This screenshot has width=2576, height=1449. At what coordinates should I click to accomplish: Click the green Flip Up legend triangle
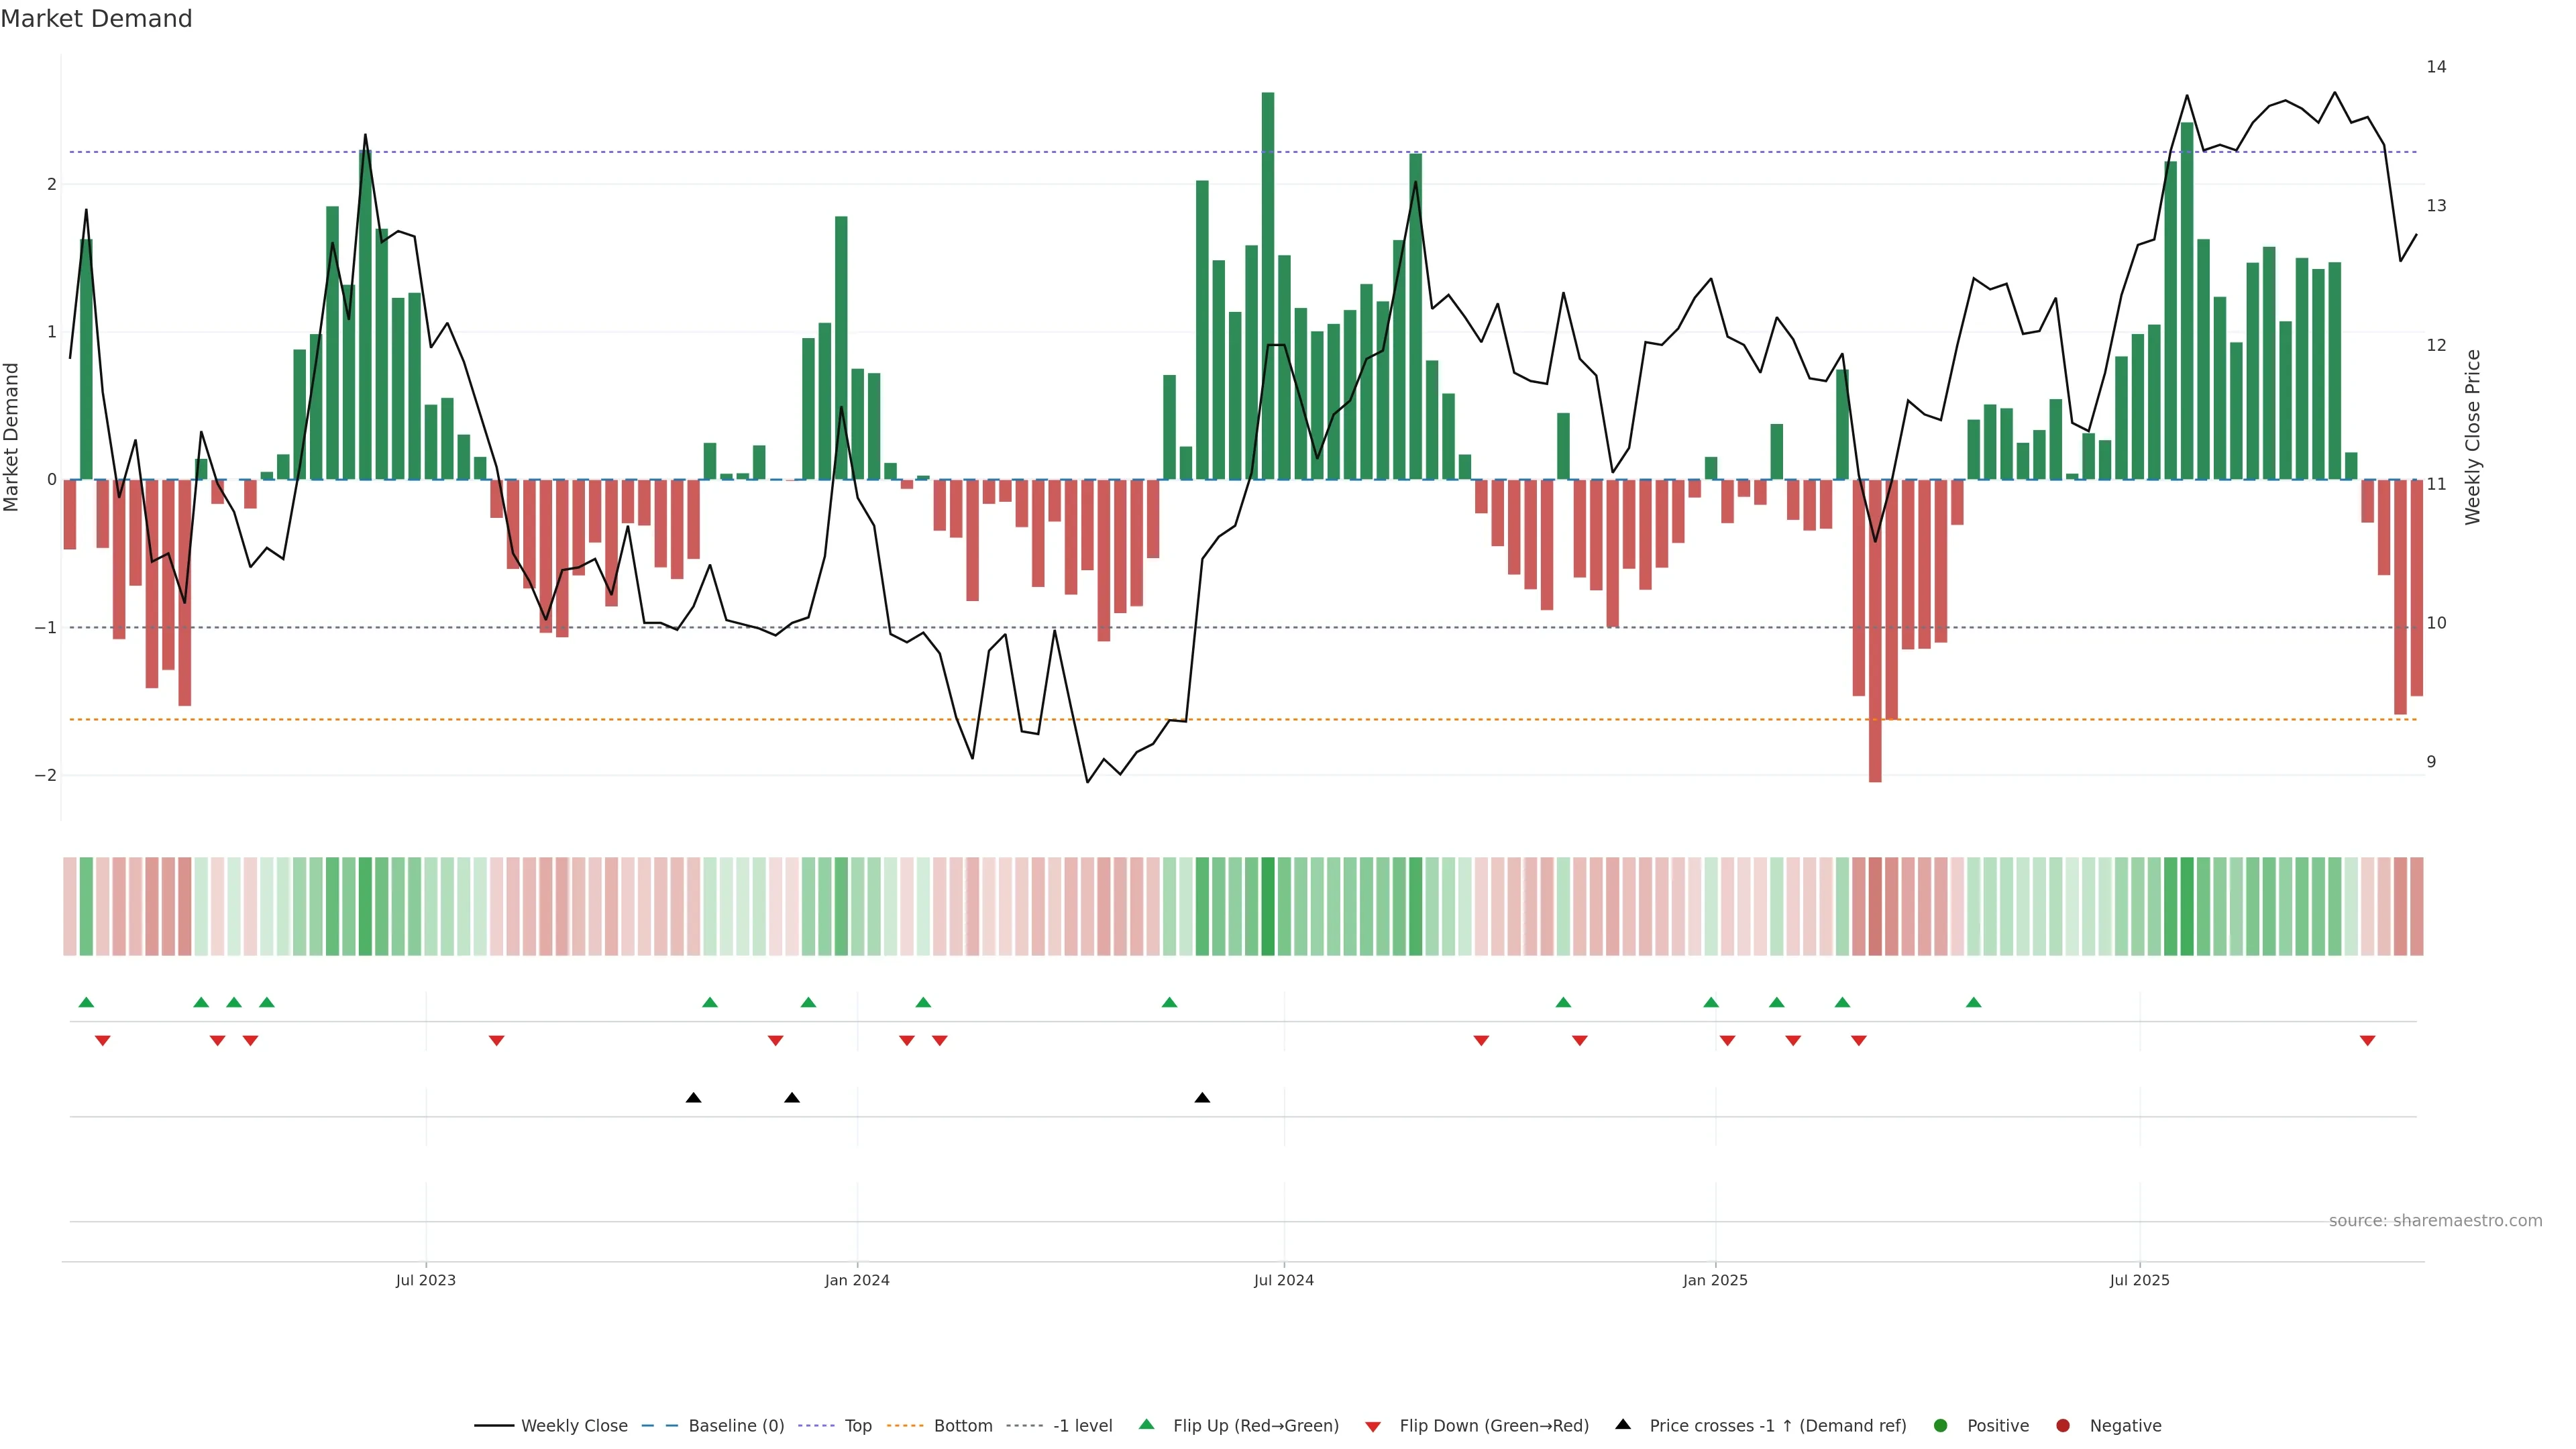tap(1147, 1424)
